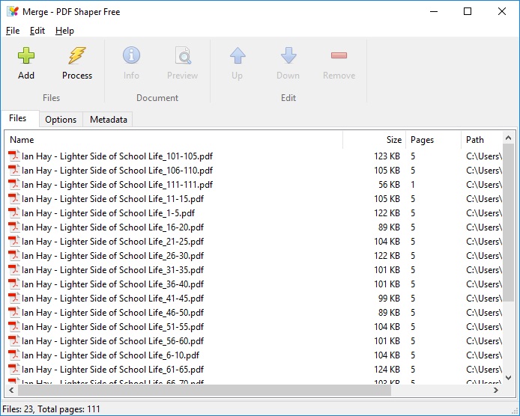This screenshot has height=416, width=520.
Task: Select file name ending 16-20.pdf
Action: (x=112, y=227)
